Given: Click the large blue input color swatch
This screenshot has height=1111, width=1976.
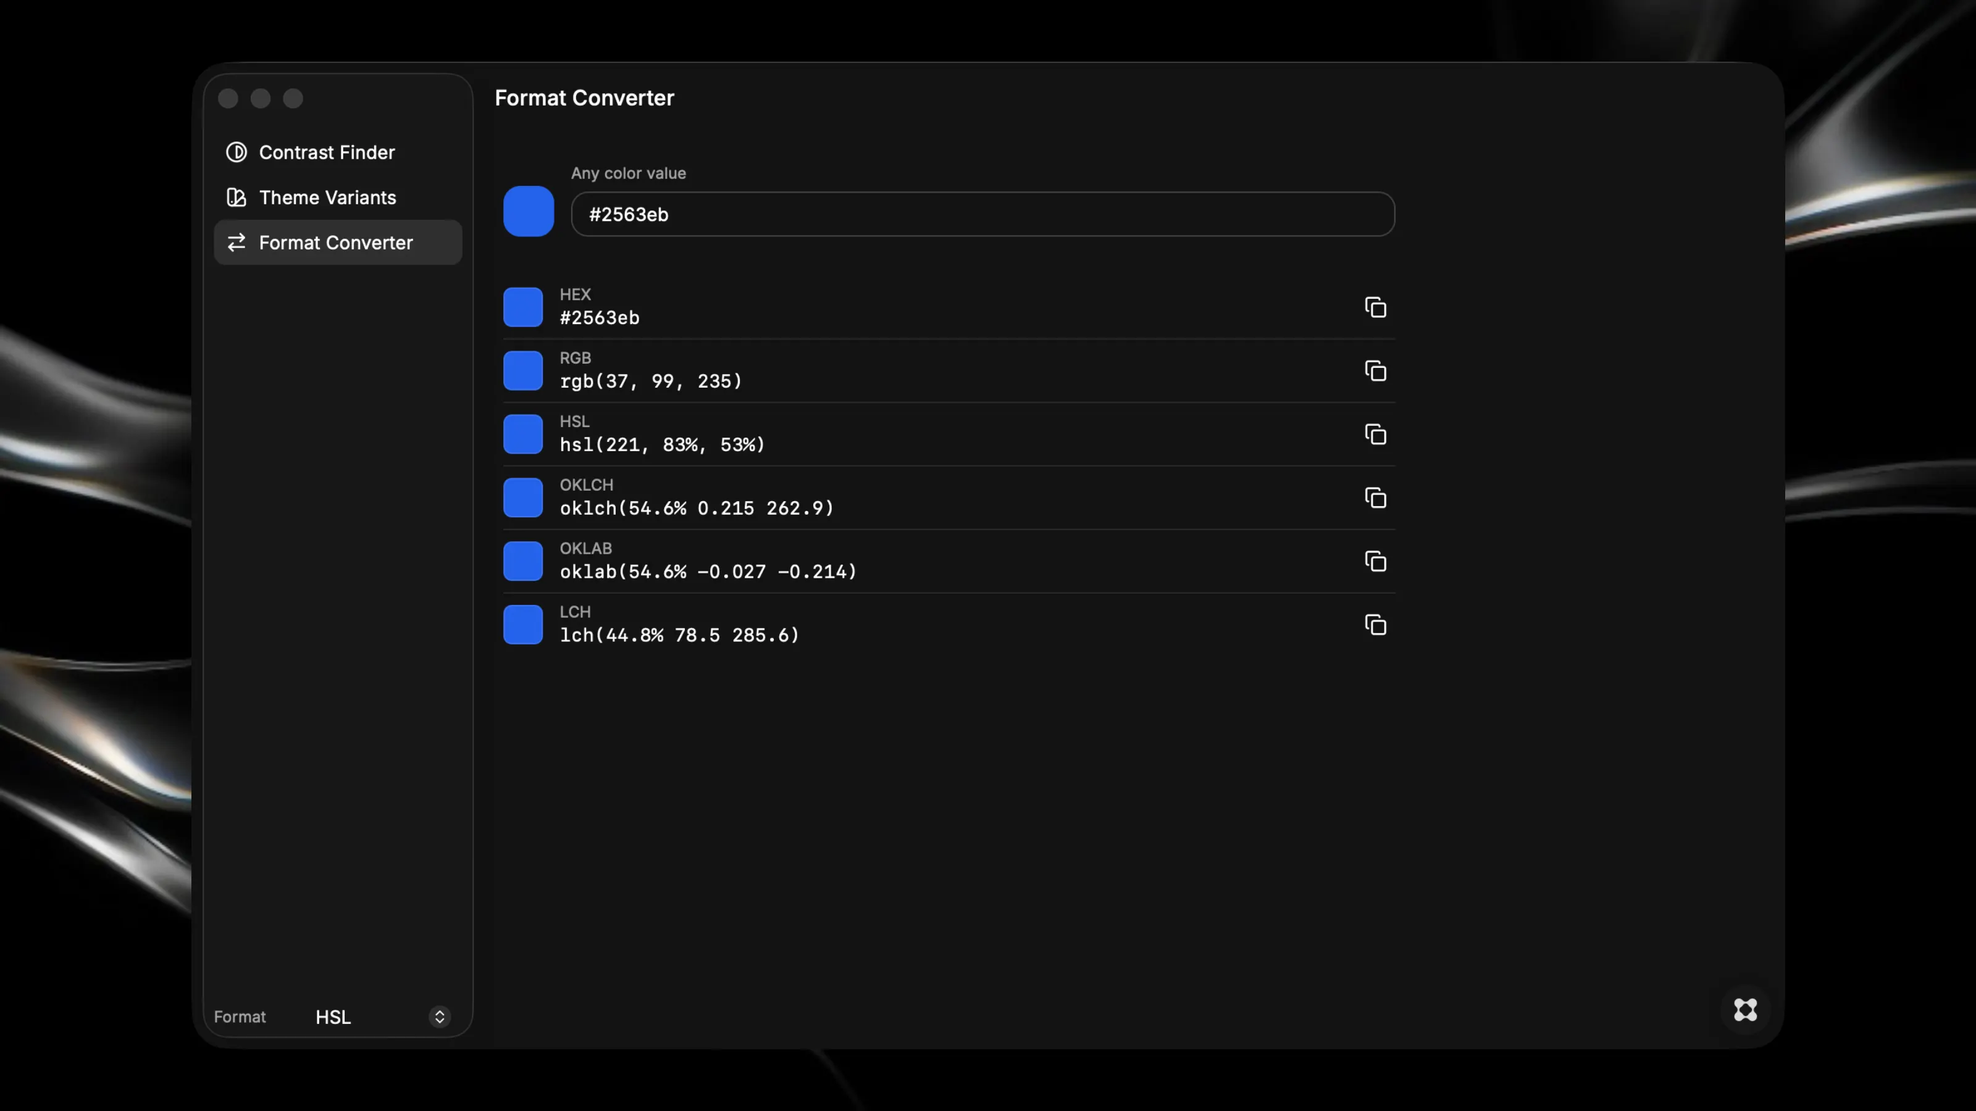Looking at the screenshot, I should (x=529, y=212).
